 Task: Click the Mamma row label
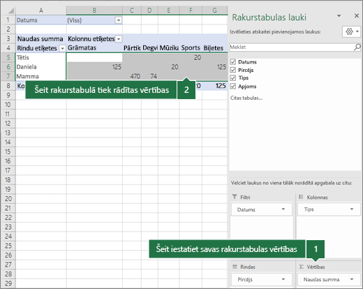[x=41, y=76]
